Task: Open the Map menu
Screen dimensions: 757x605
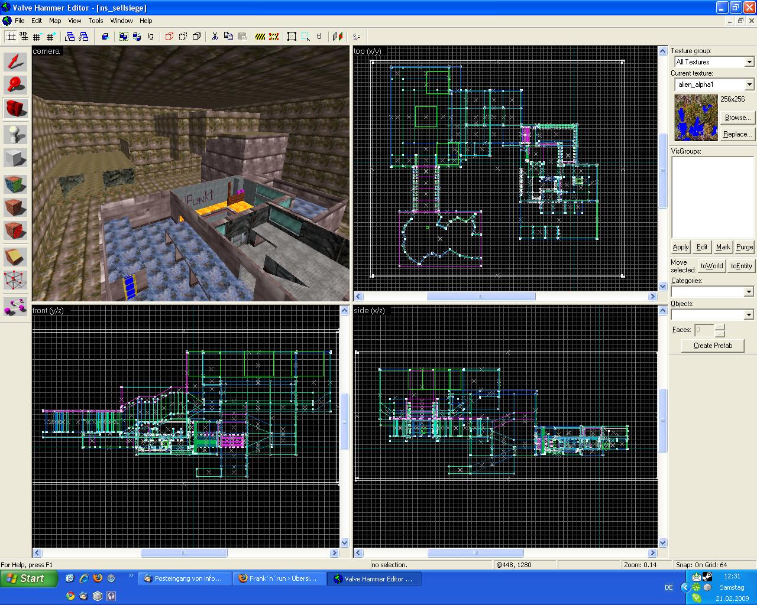Action: tap(55, 21)
